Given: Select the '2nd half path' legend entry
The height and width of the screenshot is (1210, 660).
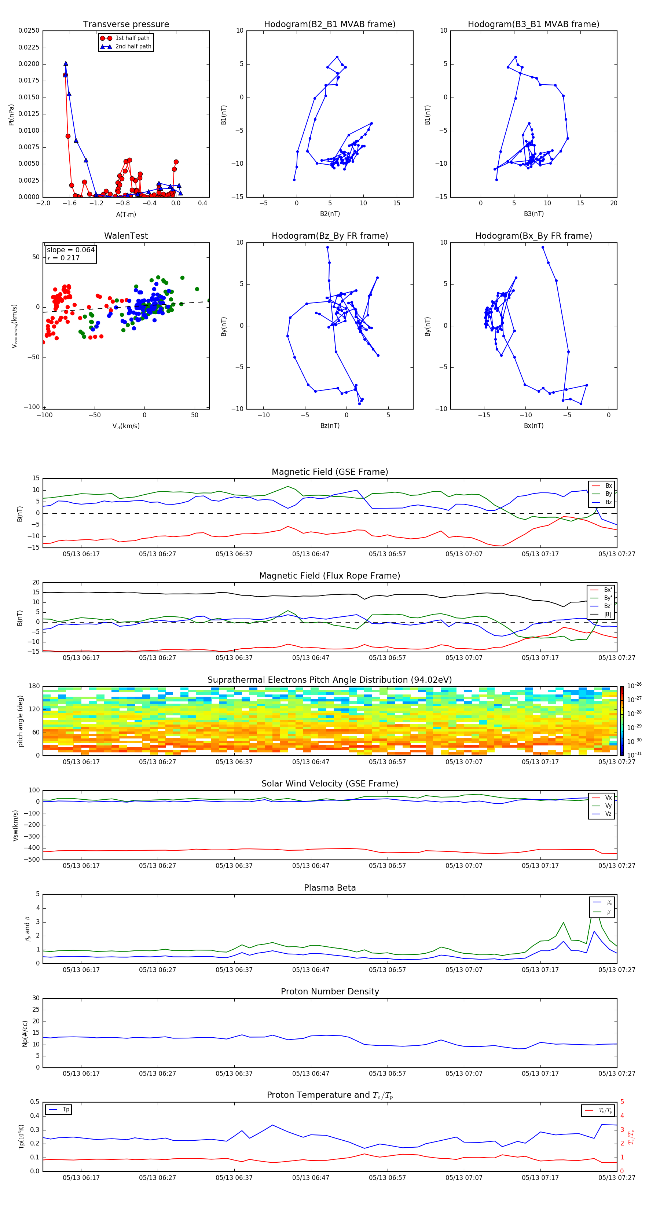Looking at the screenshot, I should coord(125,47).
